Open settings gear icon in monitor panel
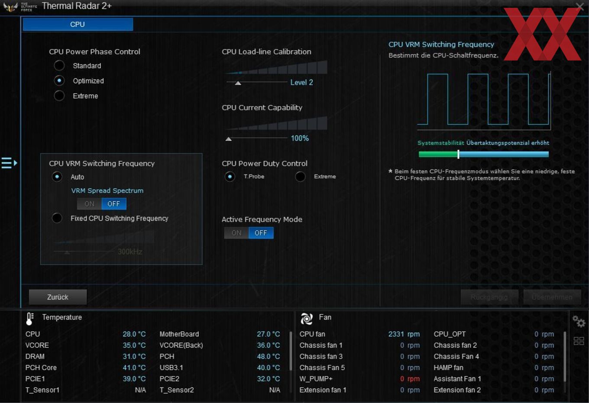Image resolution: width=589 pixels, height=403 pixels. point(579,322)
